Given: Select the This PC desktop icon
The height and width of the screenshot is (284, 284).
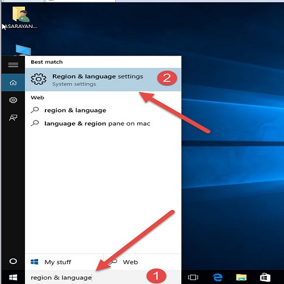Looking at the screenshot, I should (23, 50).
